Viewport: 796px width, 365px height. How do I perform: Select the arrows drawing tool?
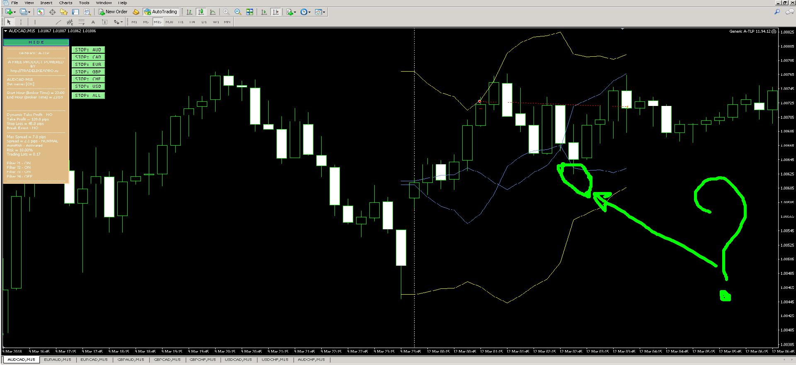point(116,22)
